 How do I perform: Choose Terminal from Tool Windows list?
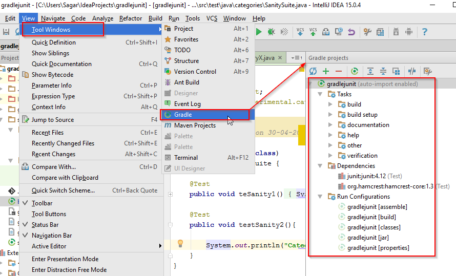(x=208, y=158)
